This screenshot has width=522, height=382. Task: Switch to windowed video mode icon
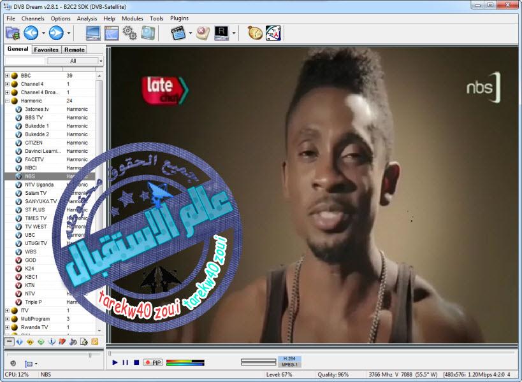(112, 33)
